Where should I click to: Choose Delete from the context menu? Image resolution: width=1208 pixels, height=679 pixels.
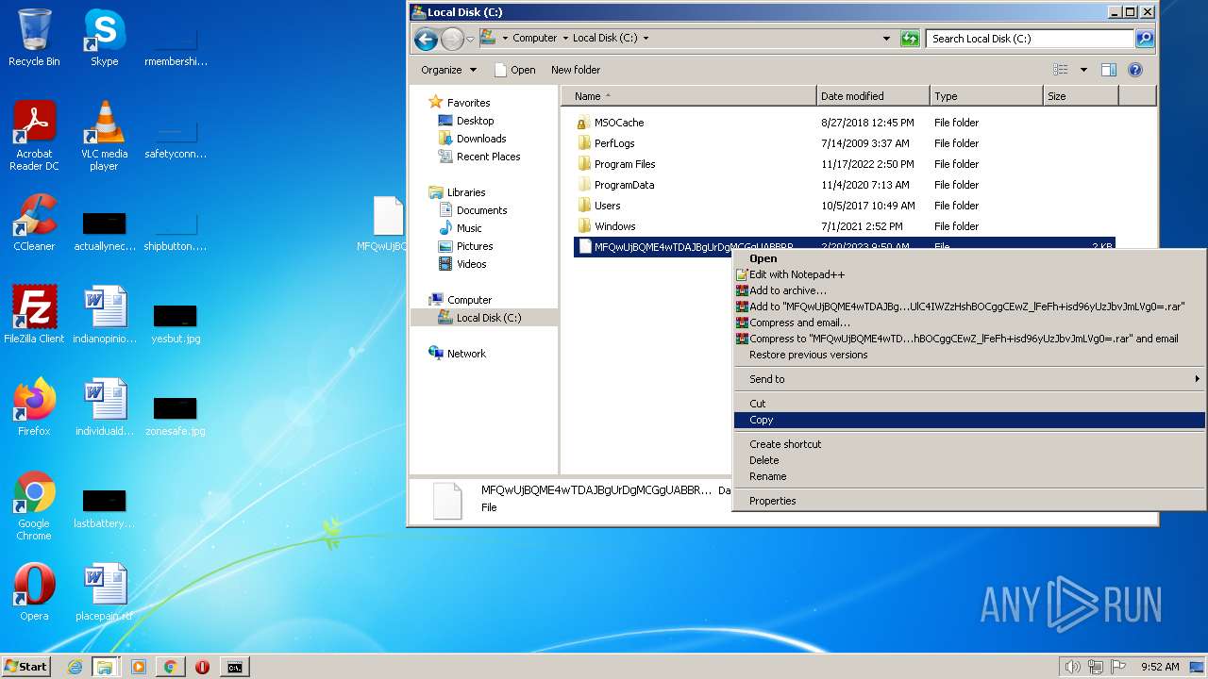969,460
